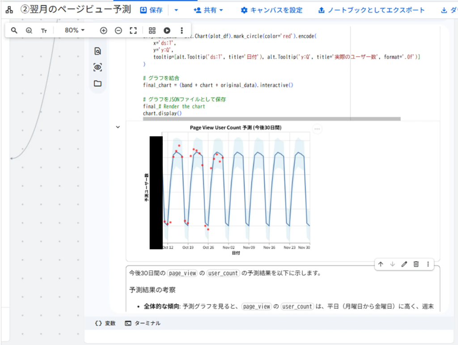Image resolution: width=458 pixels, height=345 pixels.
Task: Open the 共有 share menu
Action: 208,10
